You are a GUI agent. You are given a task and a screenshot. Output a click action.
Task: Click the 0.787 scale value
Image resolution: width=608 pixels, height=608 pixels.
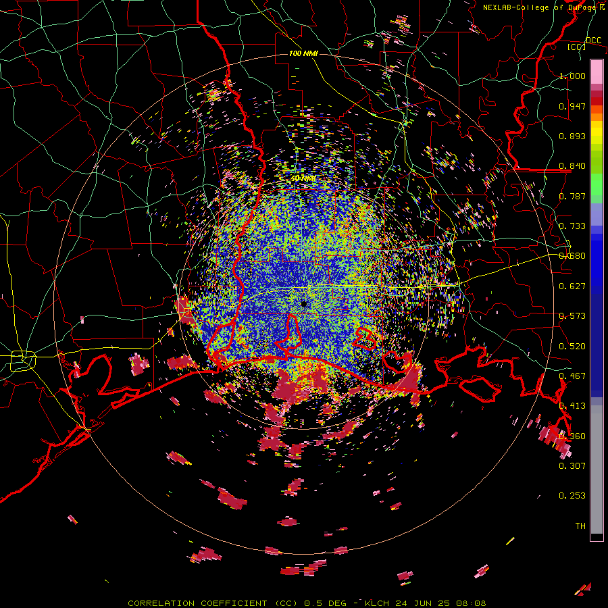click(x=572, y=196)
